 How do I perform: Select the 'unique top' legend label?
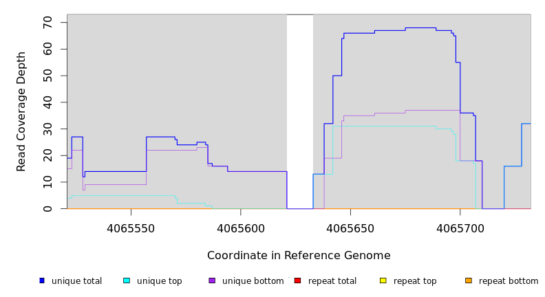tap(159, 281)
